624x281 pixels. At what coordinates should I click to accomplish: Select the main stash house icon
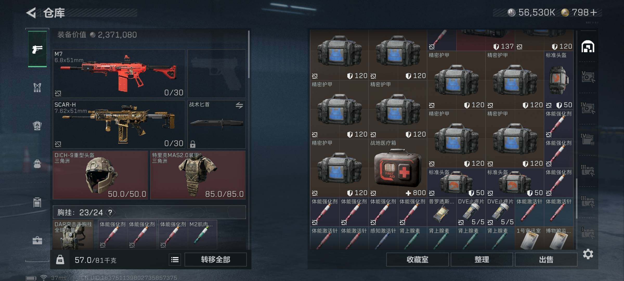(588, 47)
